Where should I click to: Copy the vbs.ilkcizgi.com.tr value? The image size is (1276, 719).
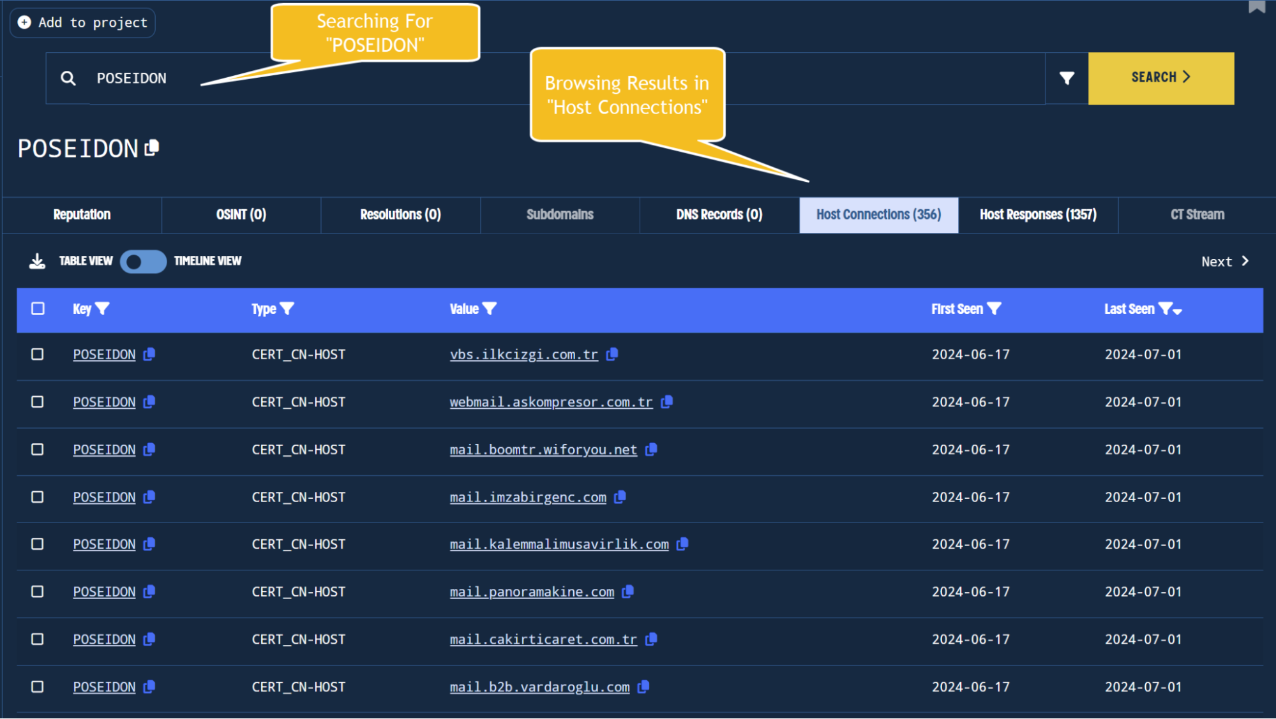pos(612,354)
